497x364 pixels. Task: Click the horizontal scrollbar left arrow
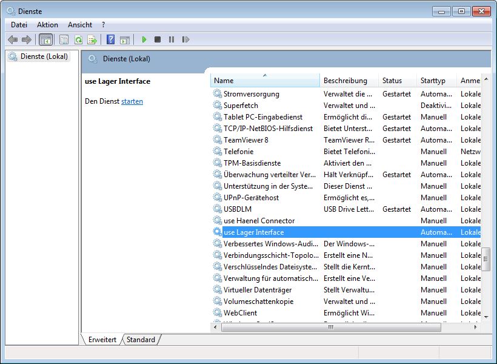click(216, 327)
